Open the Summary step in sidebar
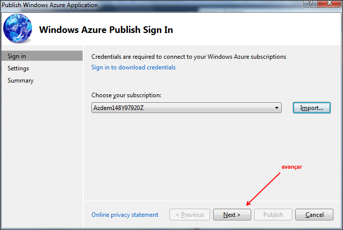This screenshot has height=230, width=343. point(21,81)
